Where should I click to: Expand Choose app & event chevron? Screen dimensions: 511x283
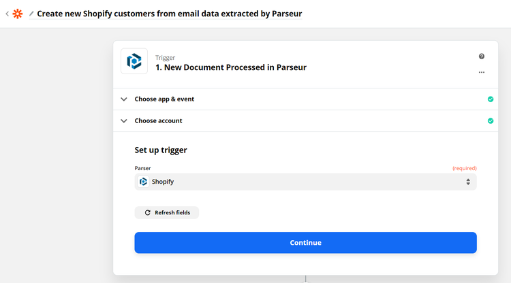pyautogui.click(x=124, y=99)
